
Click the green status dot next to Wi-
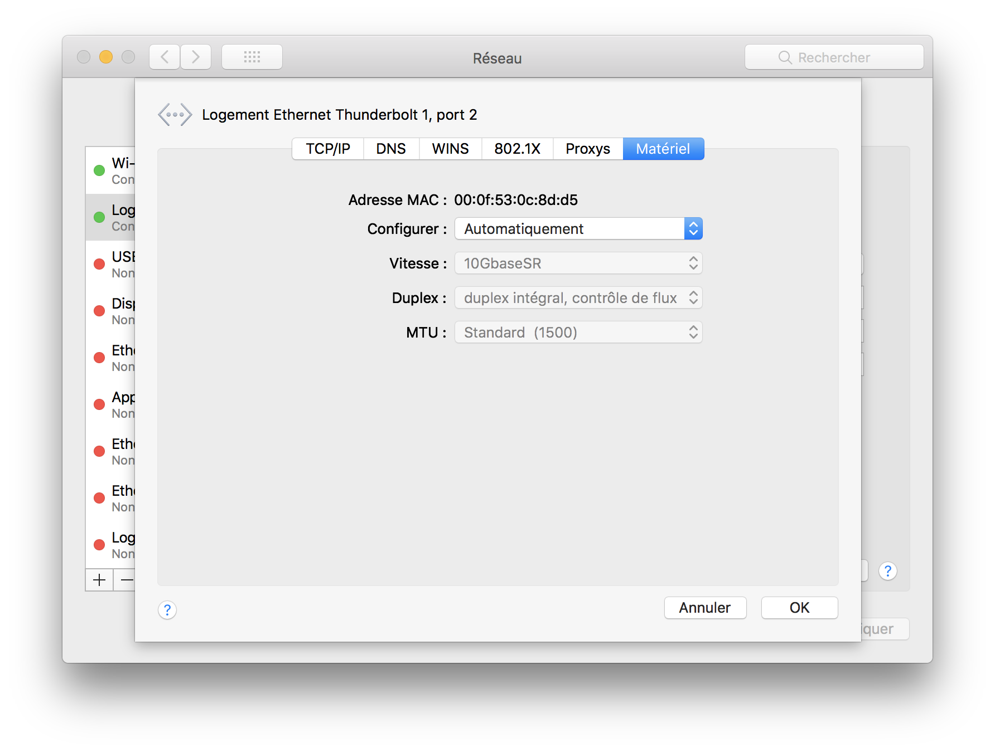[99, 170]
